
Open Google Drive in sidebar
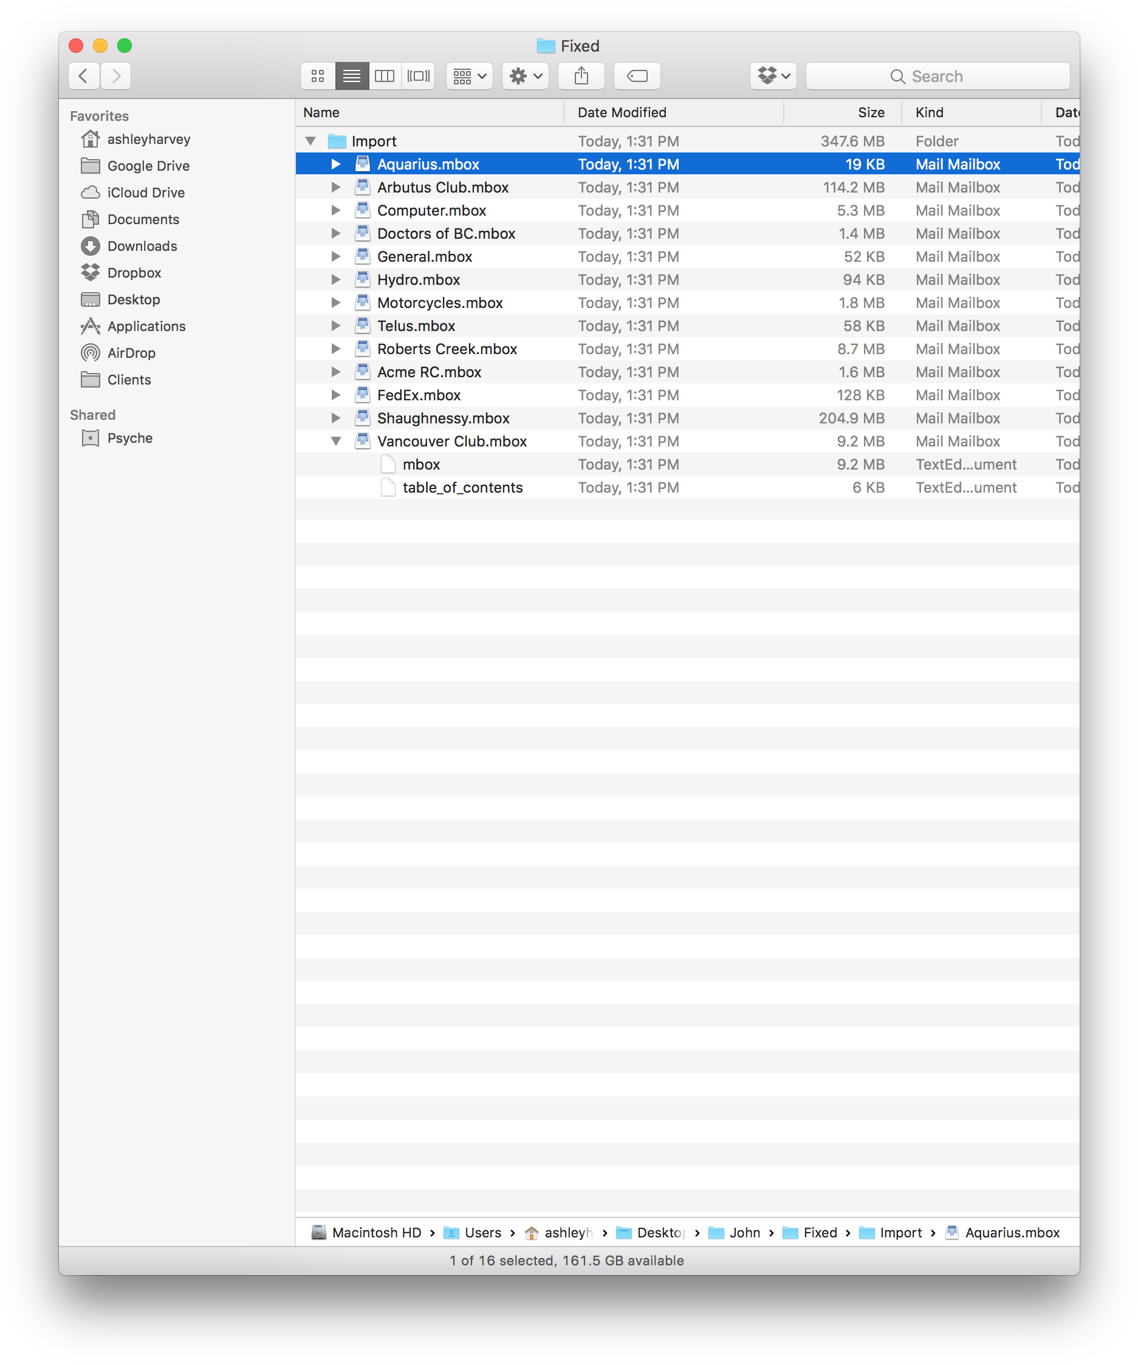point(135,166)
